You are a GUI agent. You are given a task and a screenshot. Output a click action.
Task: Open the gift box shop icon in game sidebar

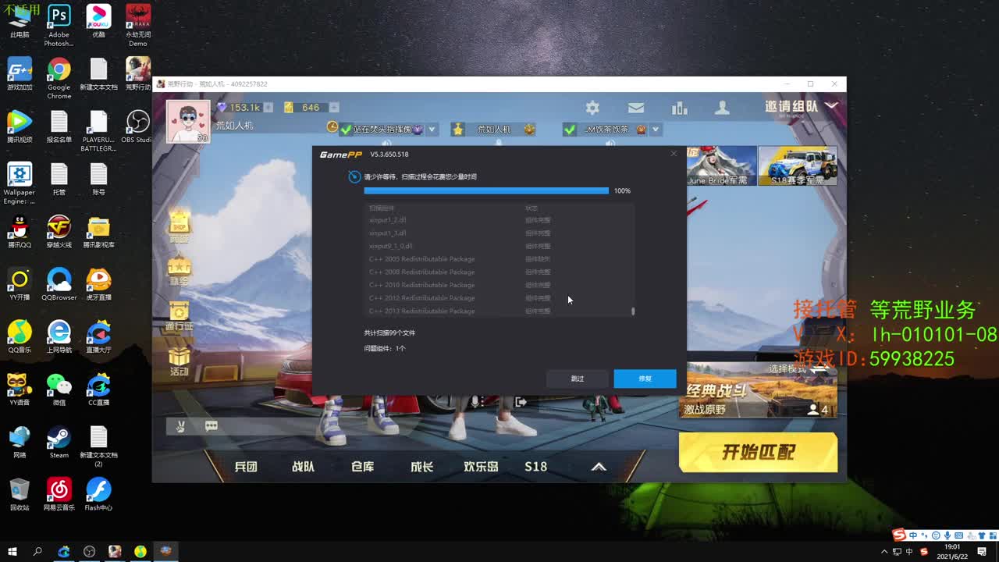point(180,227)
